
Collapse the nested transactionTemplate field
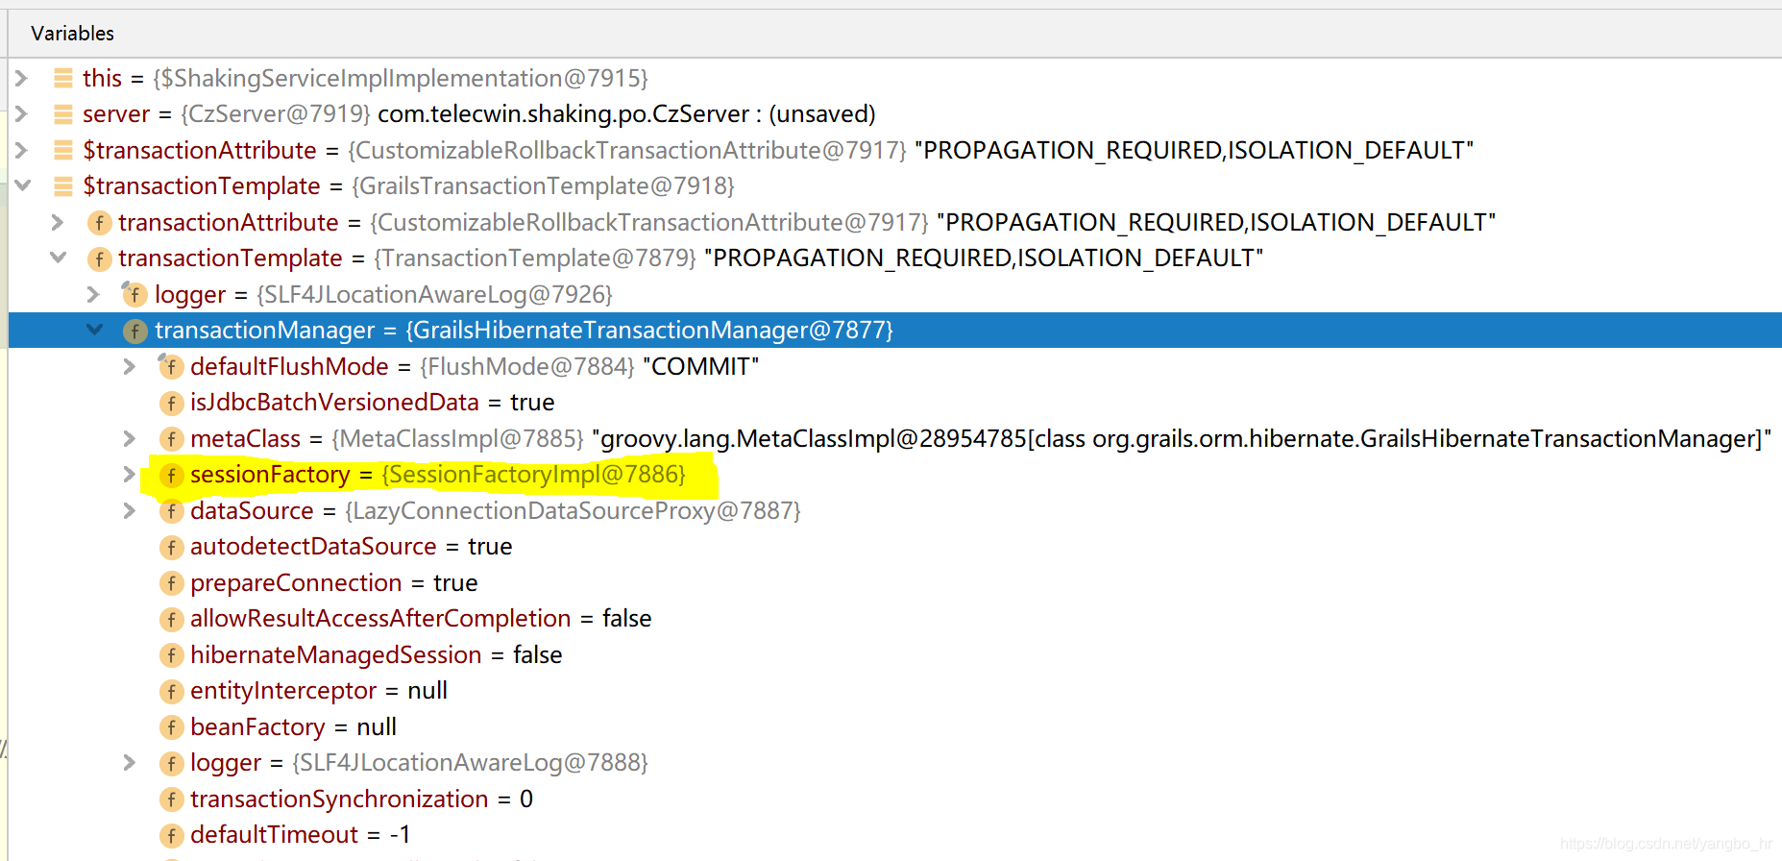(x=59, y=258)
